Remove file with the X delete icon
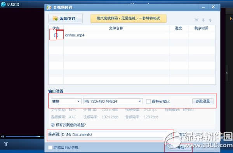The image size is (233, 153). tap(196, 20)
